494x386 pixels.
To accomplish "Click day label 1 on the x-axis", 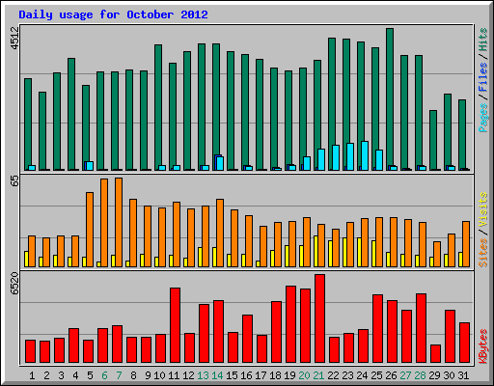I will pos(32,375).
